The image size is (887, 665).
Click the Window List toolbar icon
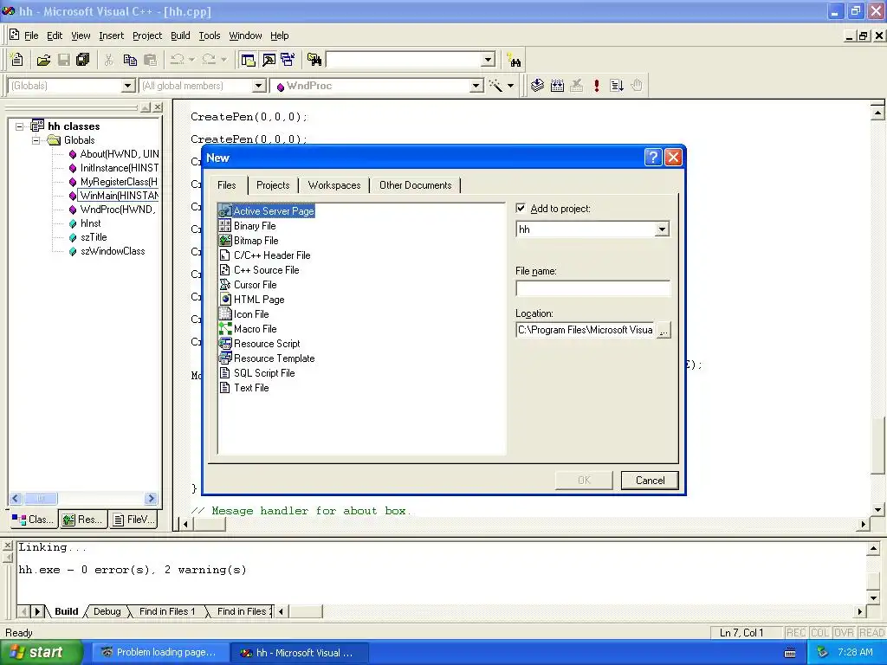pos(288,60)
